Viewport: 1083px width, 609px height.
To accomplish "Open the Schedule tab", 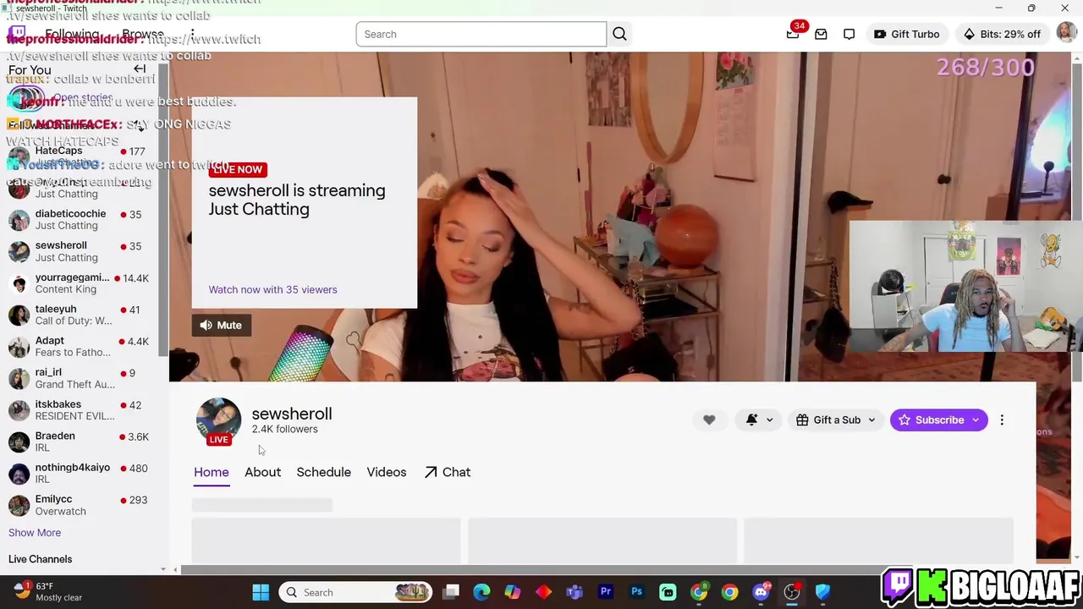I will 323,472.
